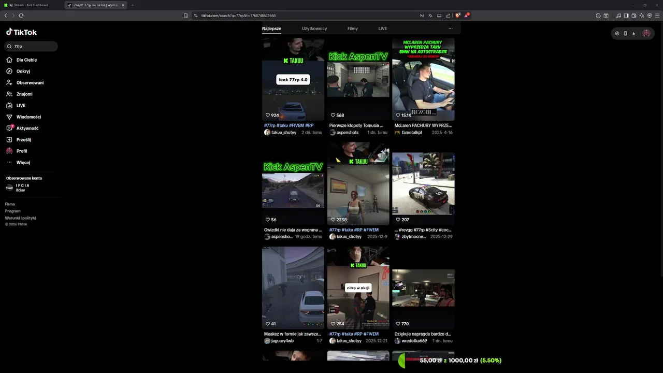Go to Obserwowani following feed
The image size is (663, 373).
25,83
